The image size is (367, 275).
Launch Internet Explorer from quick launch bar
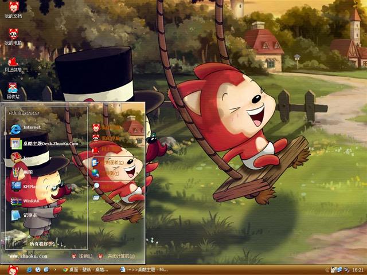point(29,270)
